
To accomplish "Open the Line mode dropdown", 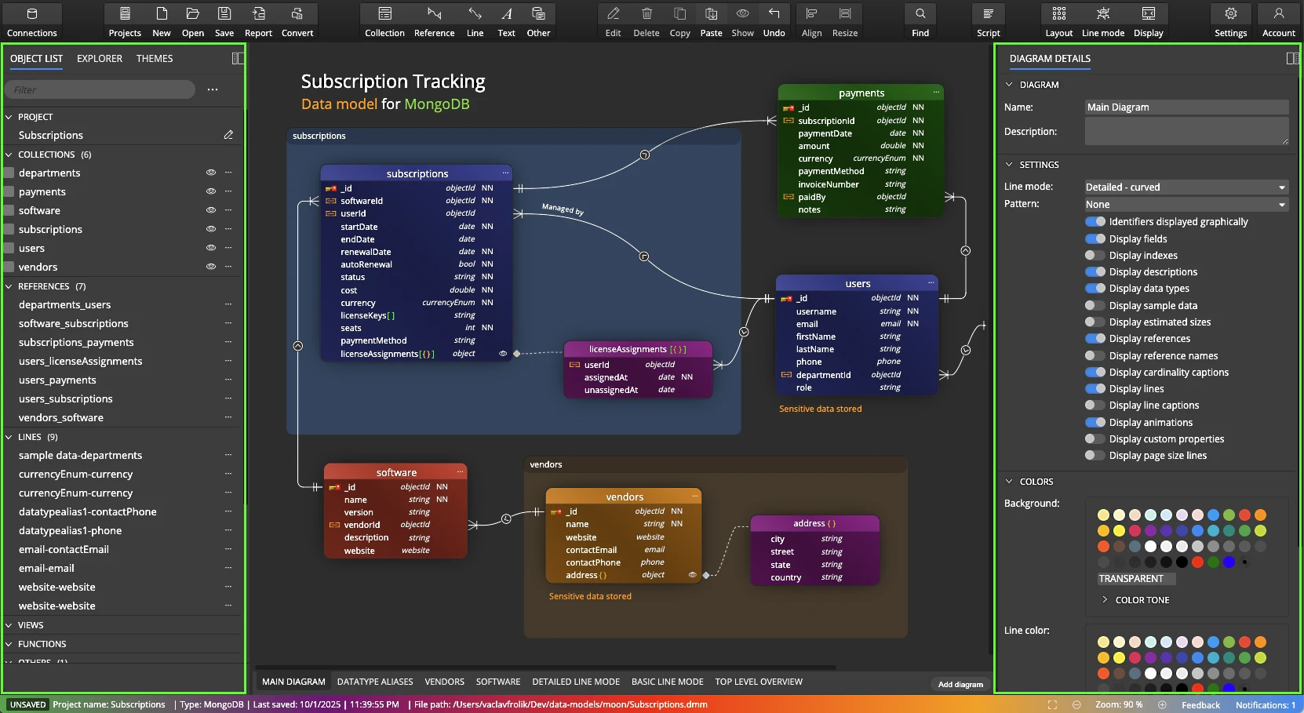I will [x=1186, y=187].
